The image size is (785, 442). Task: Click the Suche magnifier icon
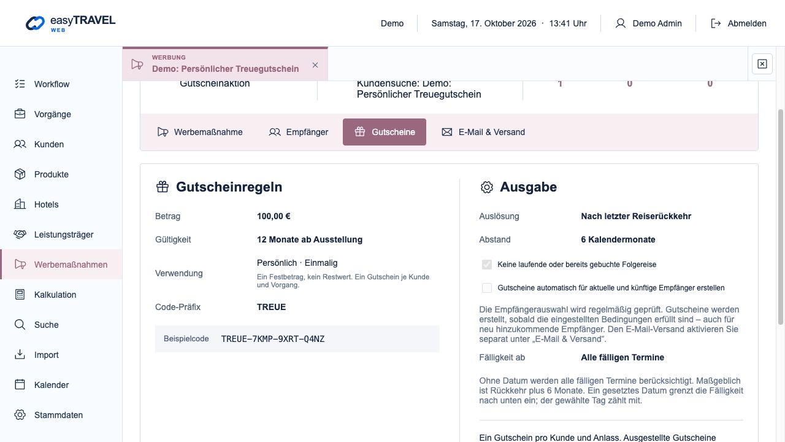coord(20,325)
